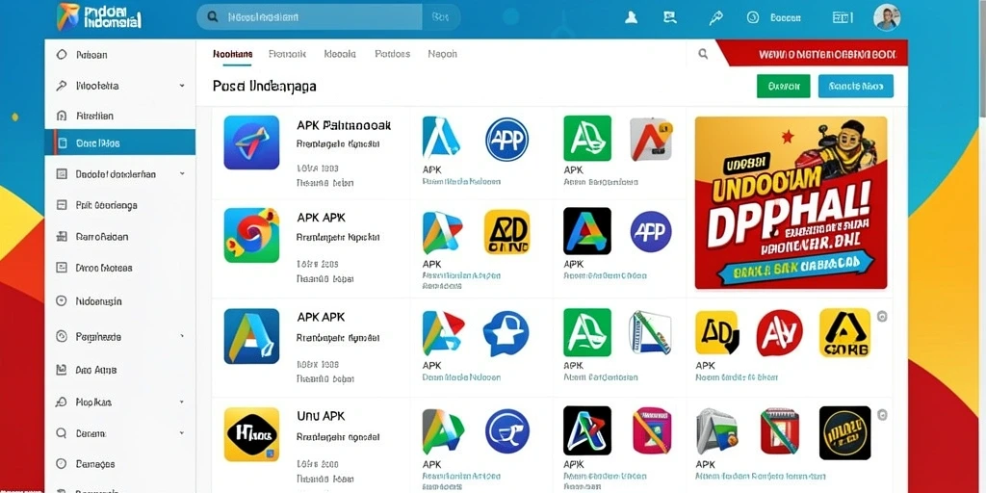Click the clock icon beside Boooos
Image resolution: width=986 pixels, height=493 pixels.
pyautogui.click(x=753, y=17)
